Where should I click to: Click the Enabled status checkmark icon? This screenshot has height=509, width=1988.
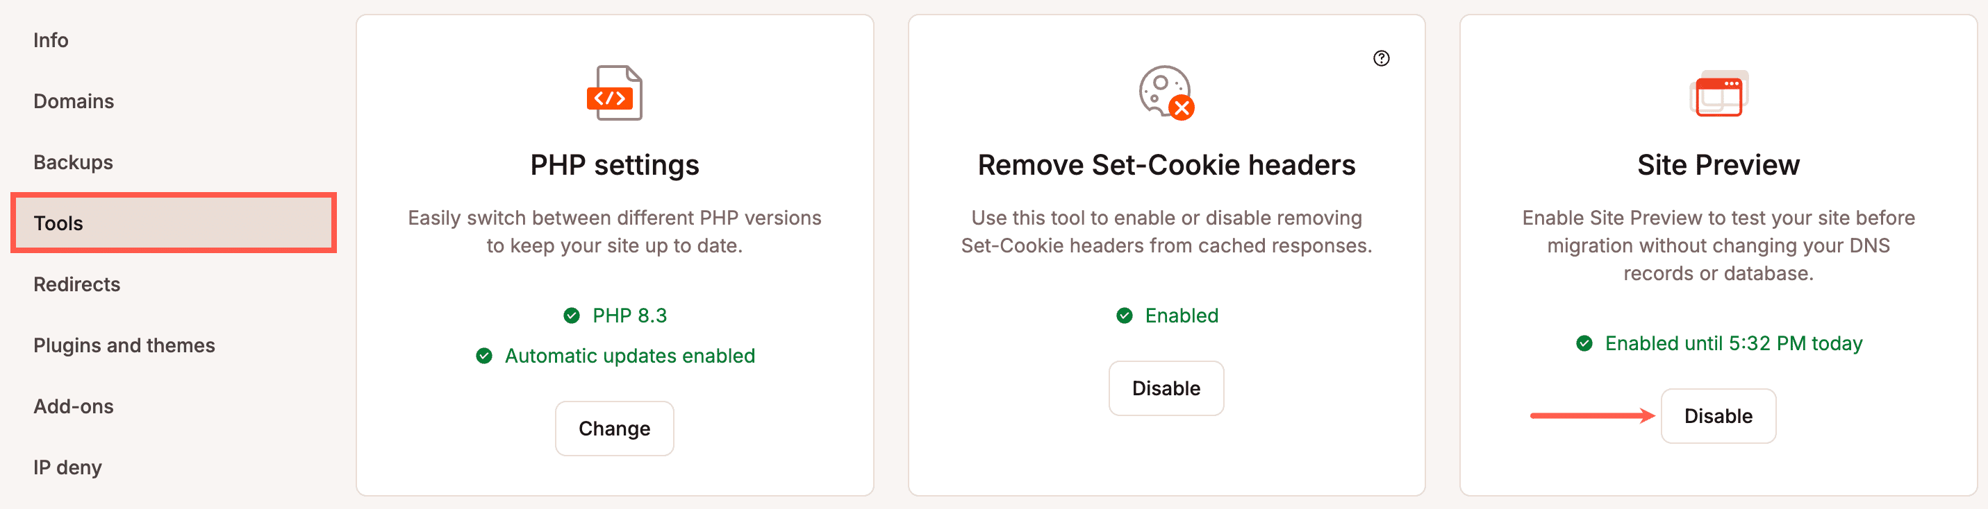tap(1124, 315)
